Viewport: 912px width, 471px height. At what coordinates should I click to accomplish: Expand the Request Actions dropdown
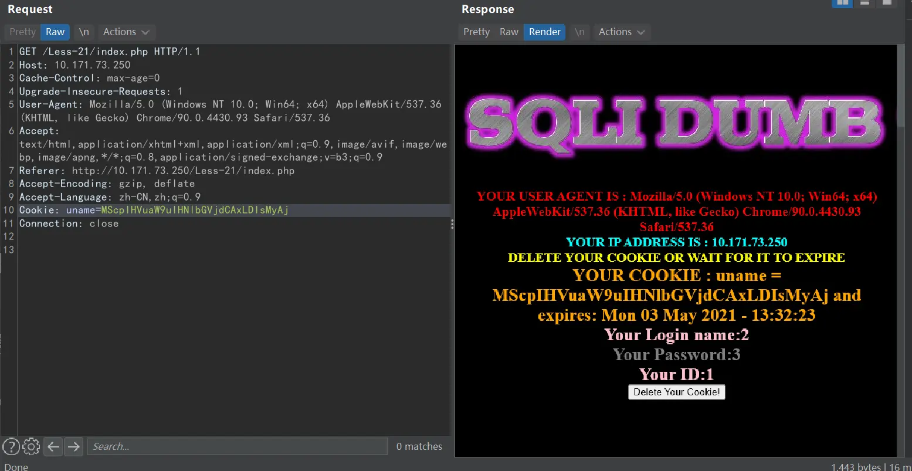click(x=126, y=32)
